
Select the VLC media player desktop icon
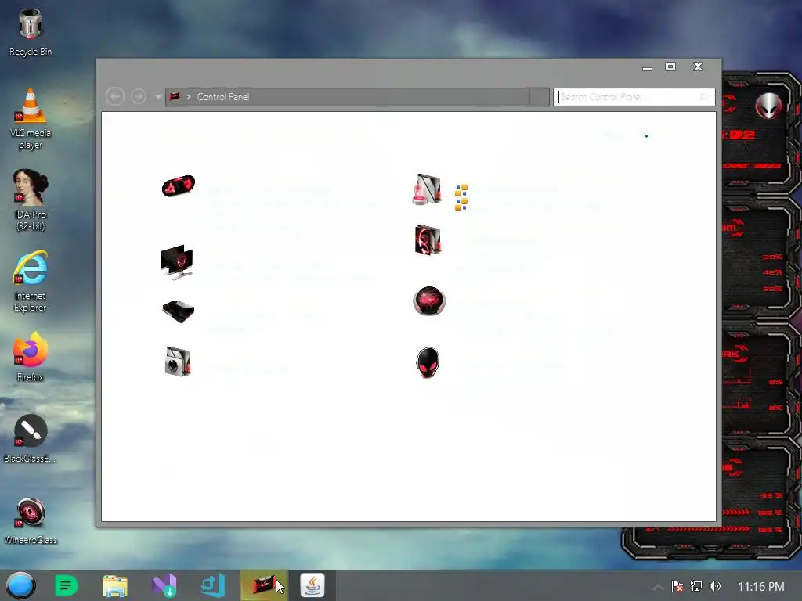31,120
